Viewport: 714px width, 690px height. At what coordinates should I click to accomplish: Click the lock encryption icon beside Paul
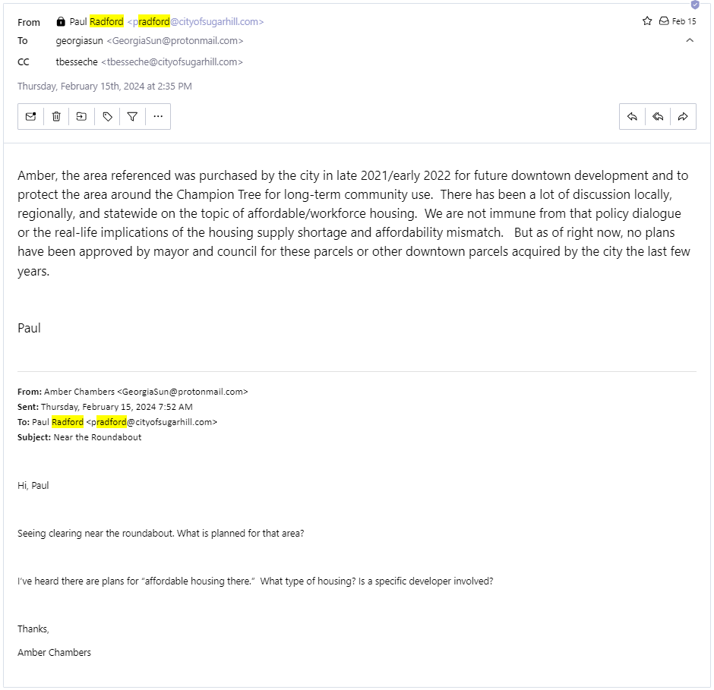(61, 21)
